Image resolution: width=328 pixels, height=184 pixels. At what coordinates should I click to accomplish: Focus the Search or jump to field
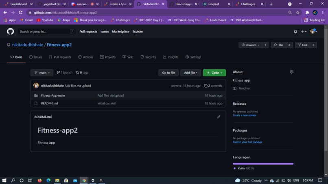(x=46, y=32)
